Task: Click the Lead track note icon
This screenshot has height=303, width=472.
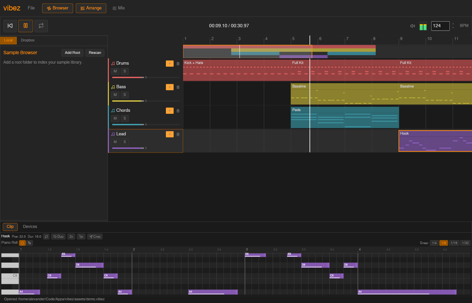Action: [113, 134]
